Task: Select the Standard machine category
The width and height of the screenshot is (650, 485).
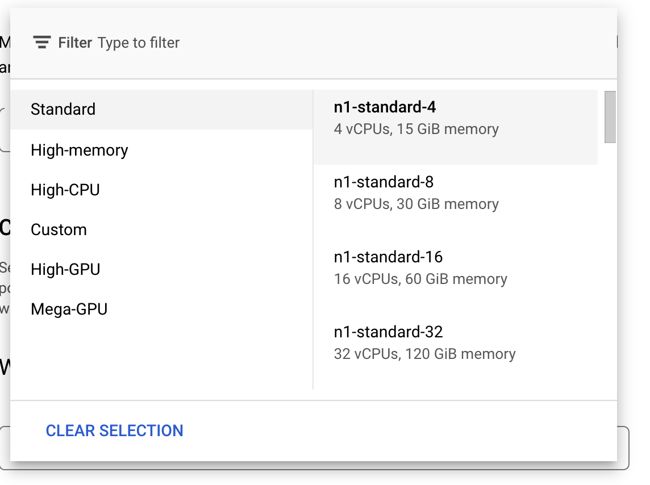Action: coord(63,109)
